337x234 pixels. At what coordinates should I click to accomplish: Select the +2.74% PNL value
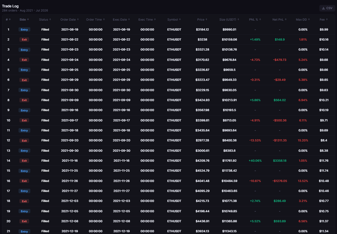(x=255, y=201)
